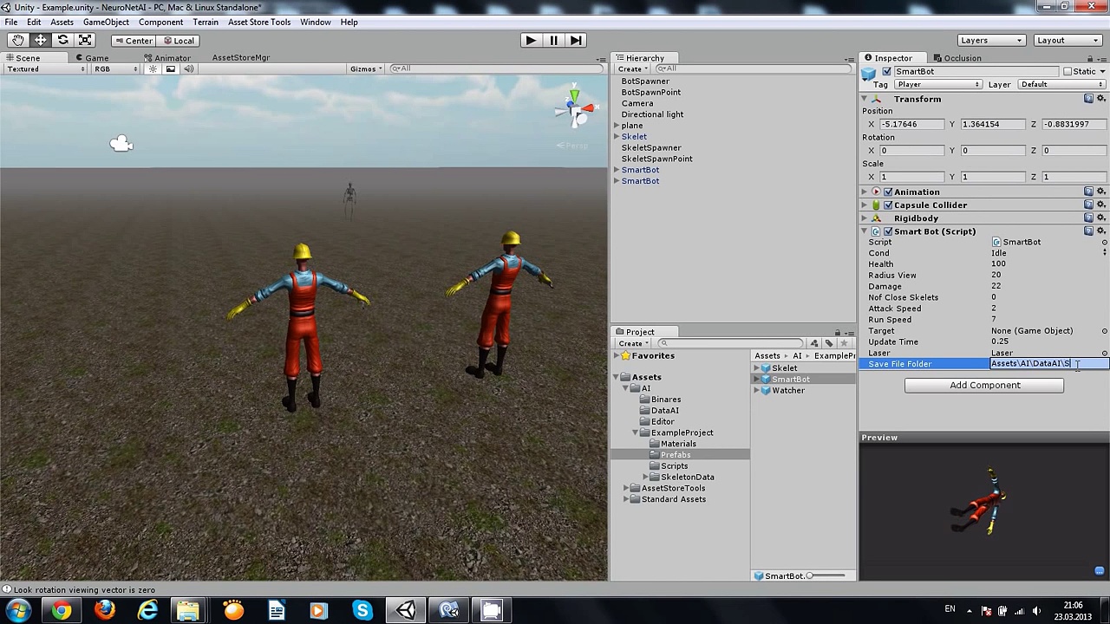This screenshot has height=624, width=1110.
Task: Click the Add Component button
Action: pos(984,385)
